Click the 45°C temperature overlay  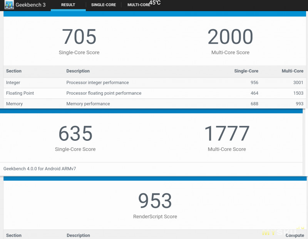point(155,3)
